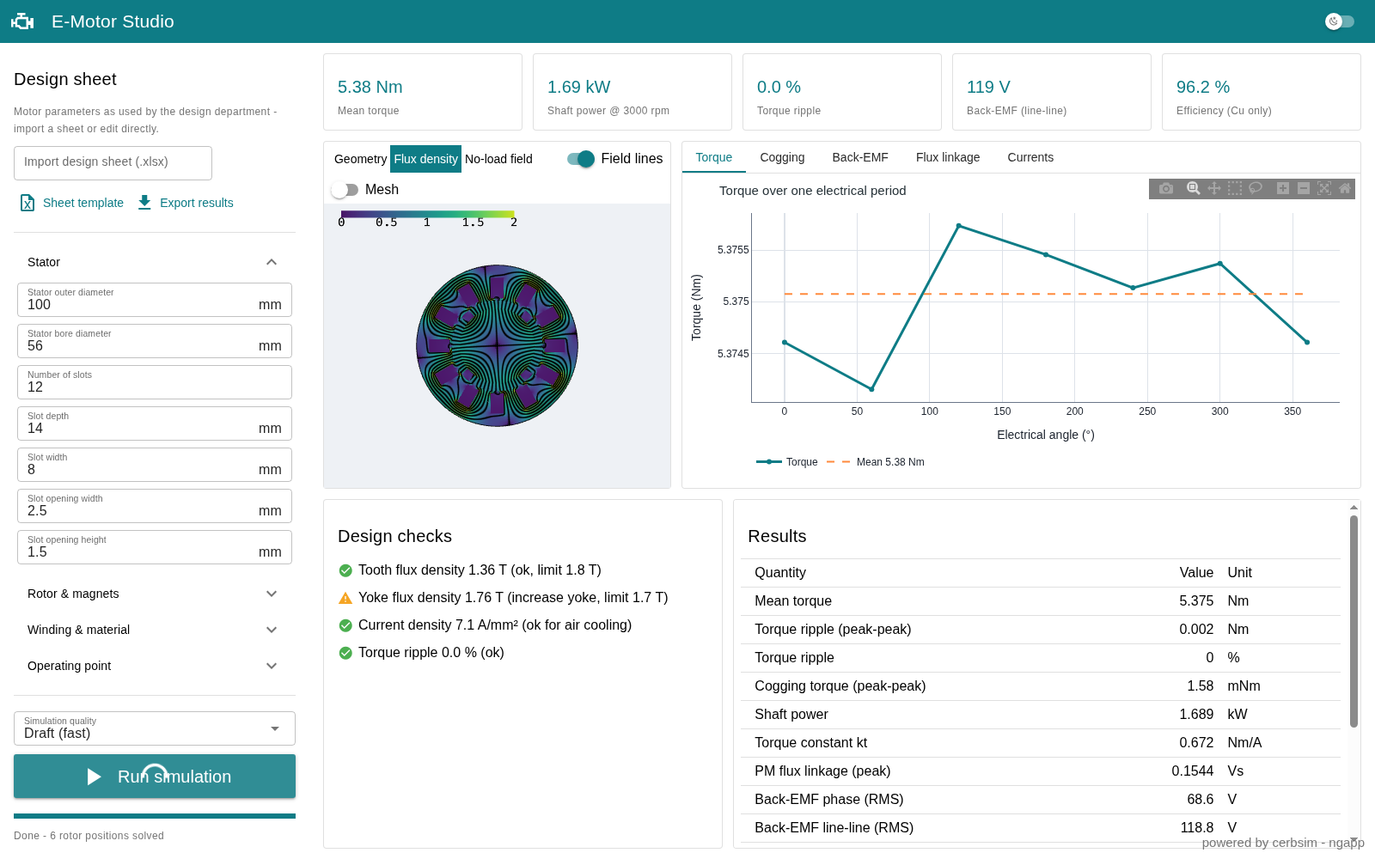
Task: Click the Slot depth field
Action: pos(155,423)
